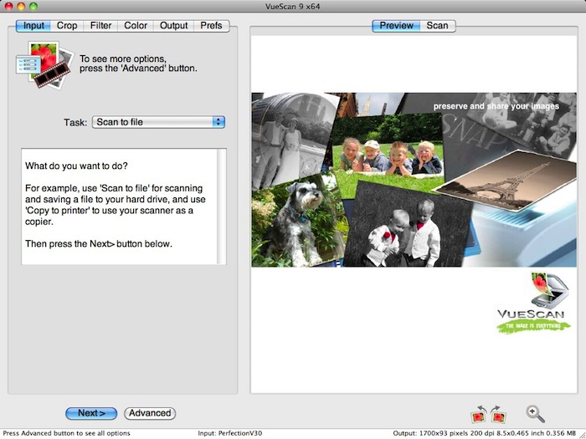This screenshot has height=439, width=586.
Task: Open the Task dropdown menu
Action: pos(158,122)
